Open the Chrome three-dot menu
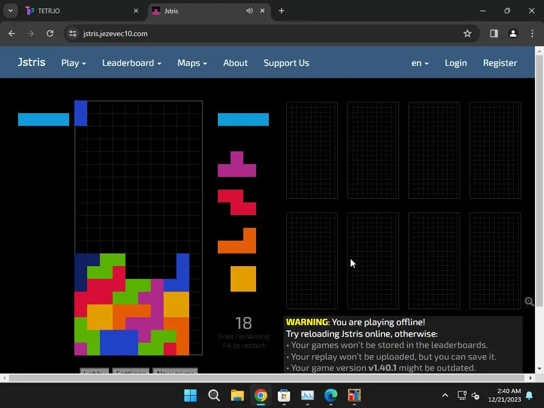 tap(532, 33)
